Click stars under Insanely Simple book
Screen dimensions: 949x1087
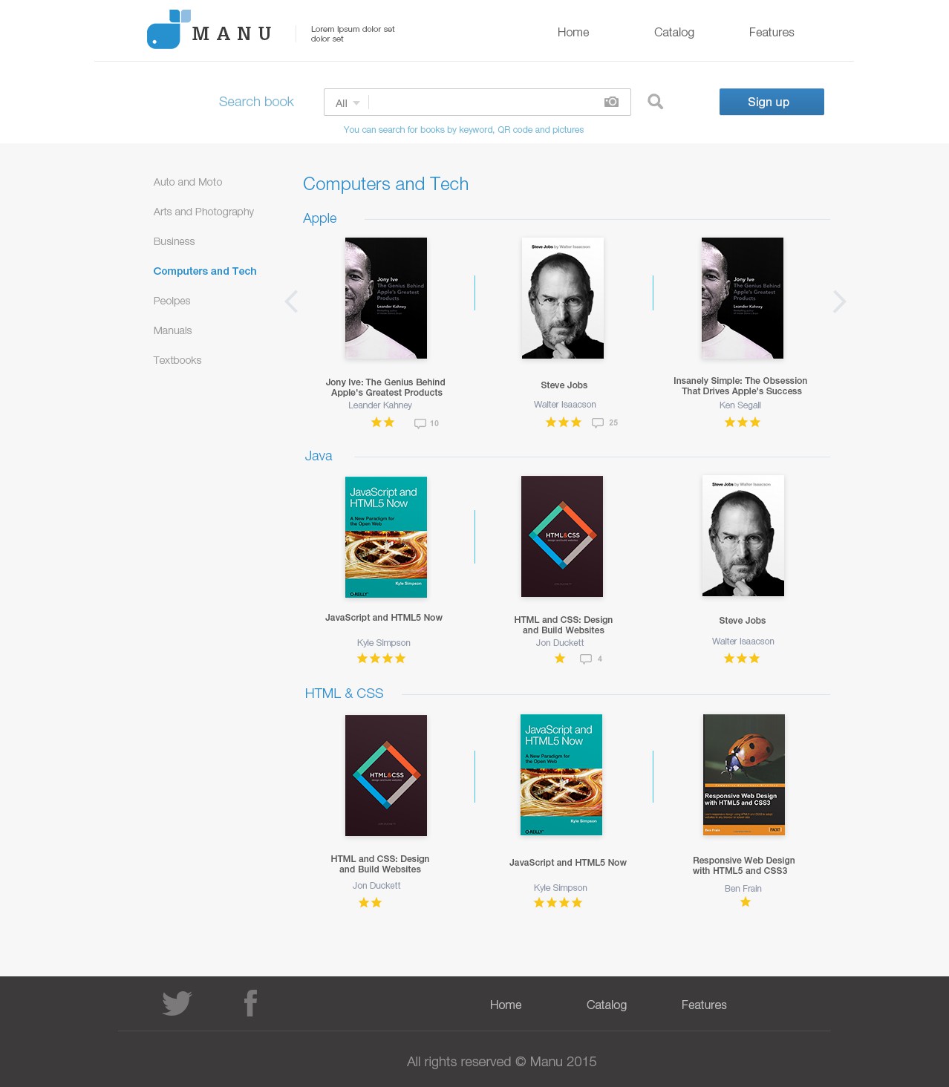click(743, 422)
